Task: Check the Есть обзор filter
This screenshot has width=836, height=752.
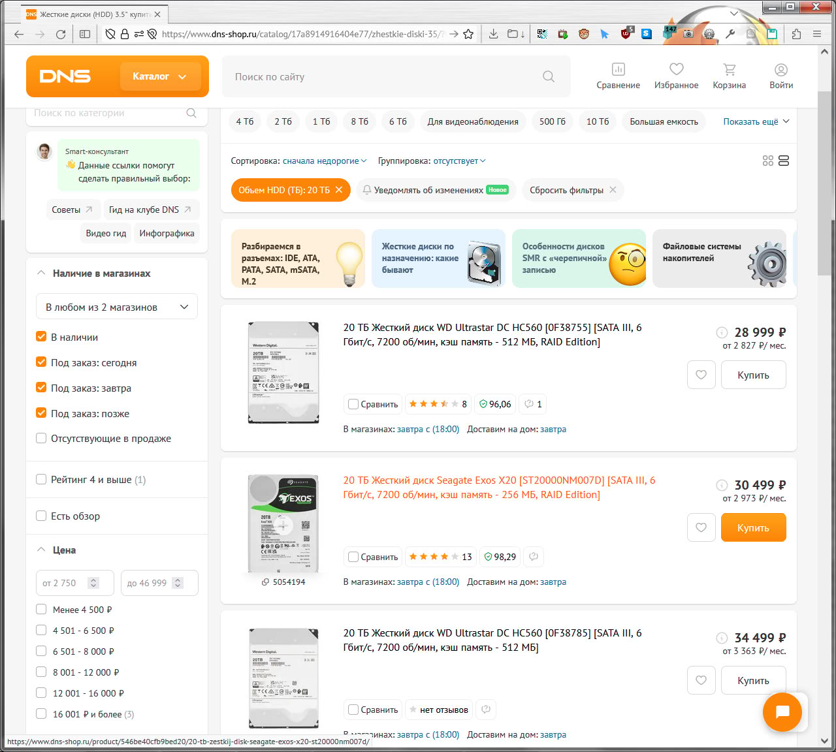Action: click(41, 516)
